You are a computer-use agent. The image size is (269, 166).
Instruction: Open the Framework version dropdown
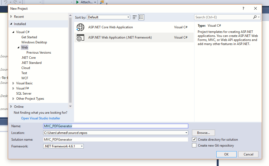[63, 146]
